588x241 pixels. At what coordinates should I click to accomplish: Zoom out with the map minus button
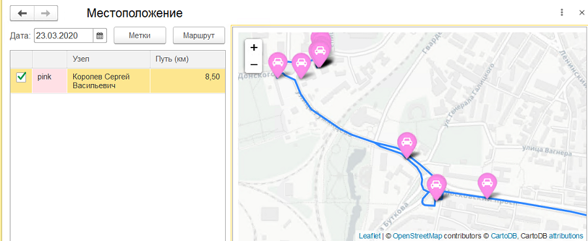click(x=254, y=64)
